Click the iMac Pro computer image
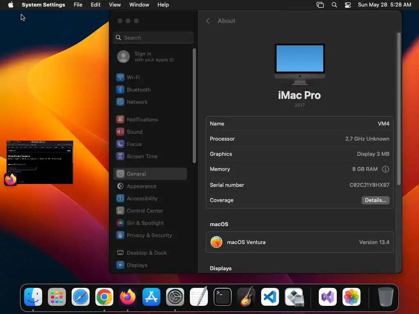 point(300,64)
